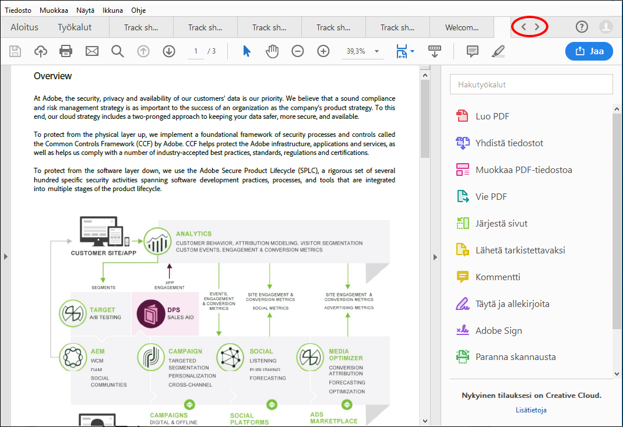Open the Tiedosto menu
This screenshot has height=427, width=623.
pos(18,10)
